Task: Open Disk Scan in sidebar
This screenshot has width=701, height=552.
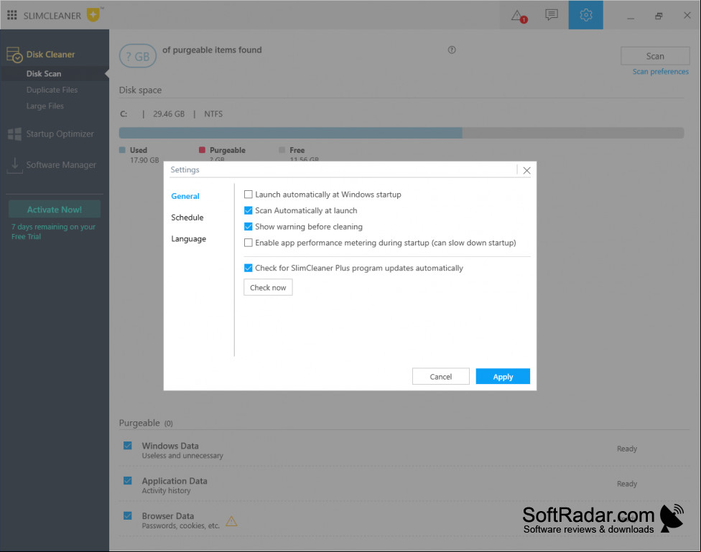Action: [44, 74]
